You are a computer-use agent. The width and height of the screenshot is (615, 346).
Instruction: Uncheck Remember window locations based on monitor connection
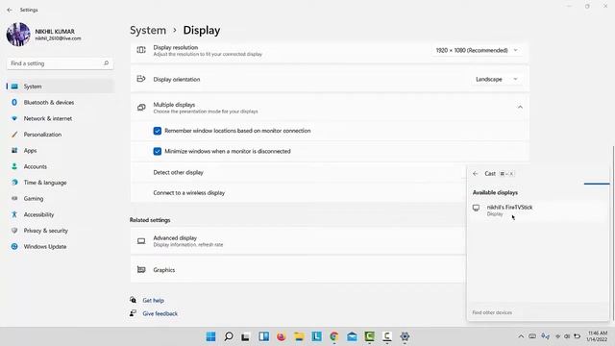coord(158,131)
